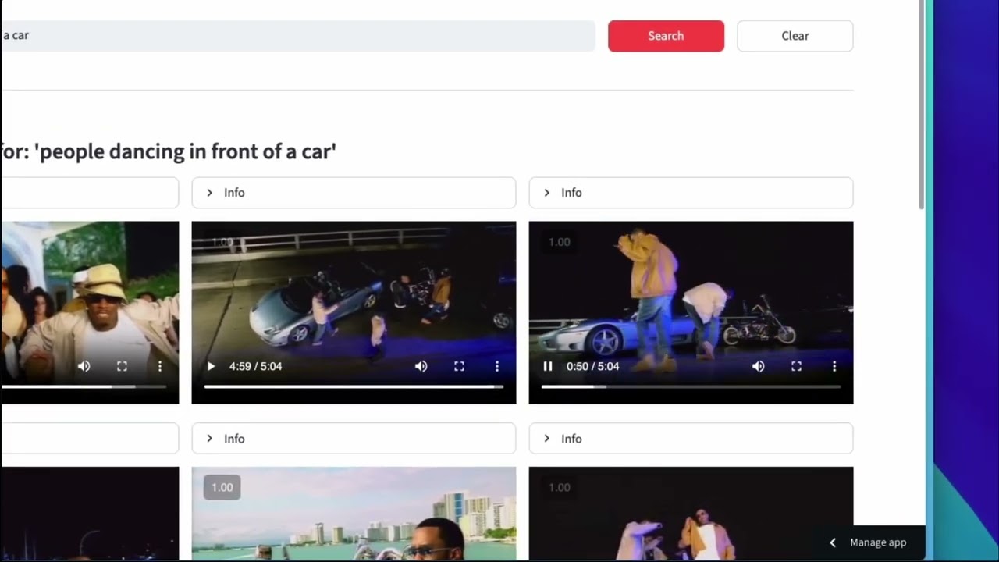
Task: Seek on the 0:50 video progress bar
Action: (691, 386)
